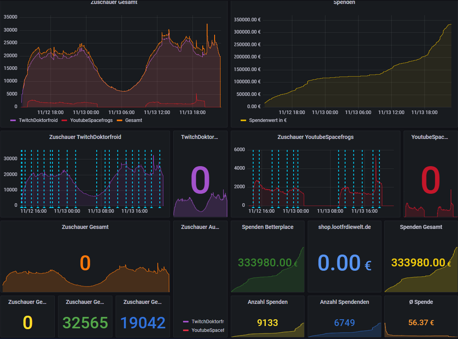Open 'Zuschauer Ge...' title above blue 19042
The image size is (458, 339).
[x=142, y=302]
